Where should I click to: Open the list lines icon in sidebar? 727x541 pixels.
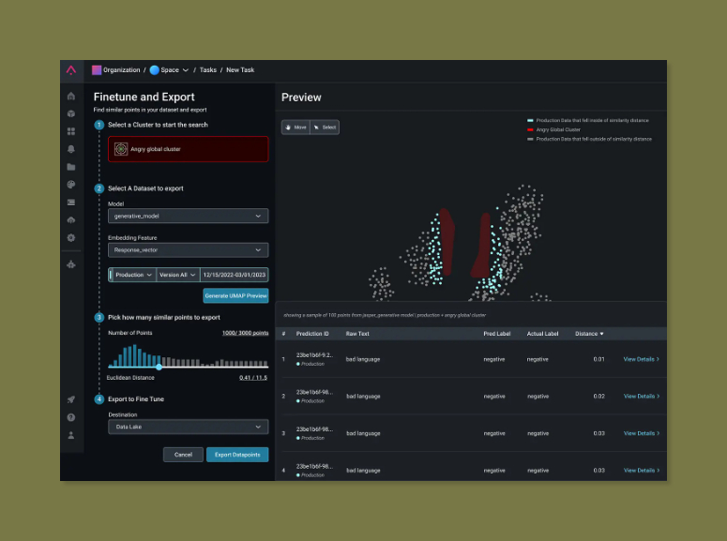[71, 203]
